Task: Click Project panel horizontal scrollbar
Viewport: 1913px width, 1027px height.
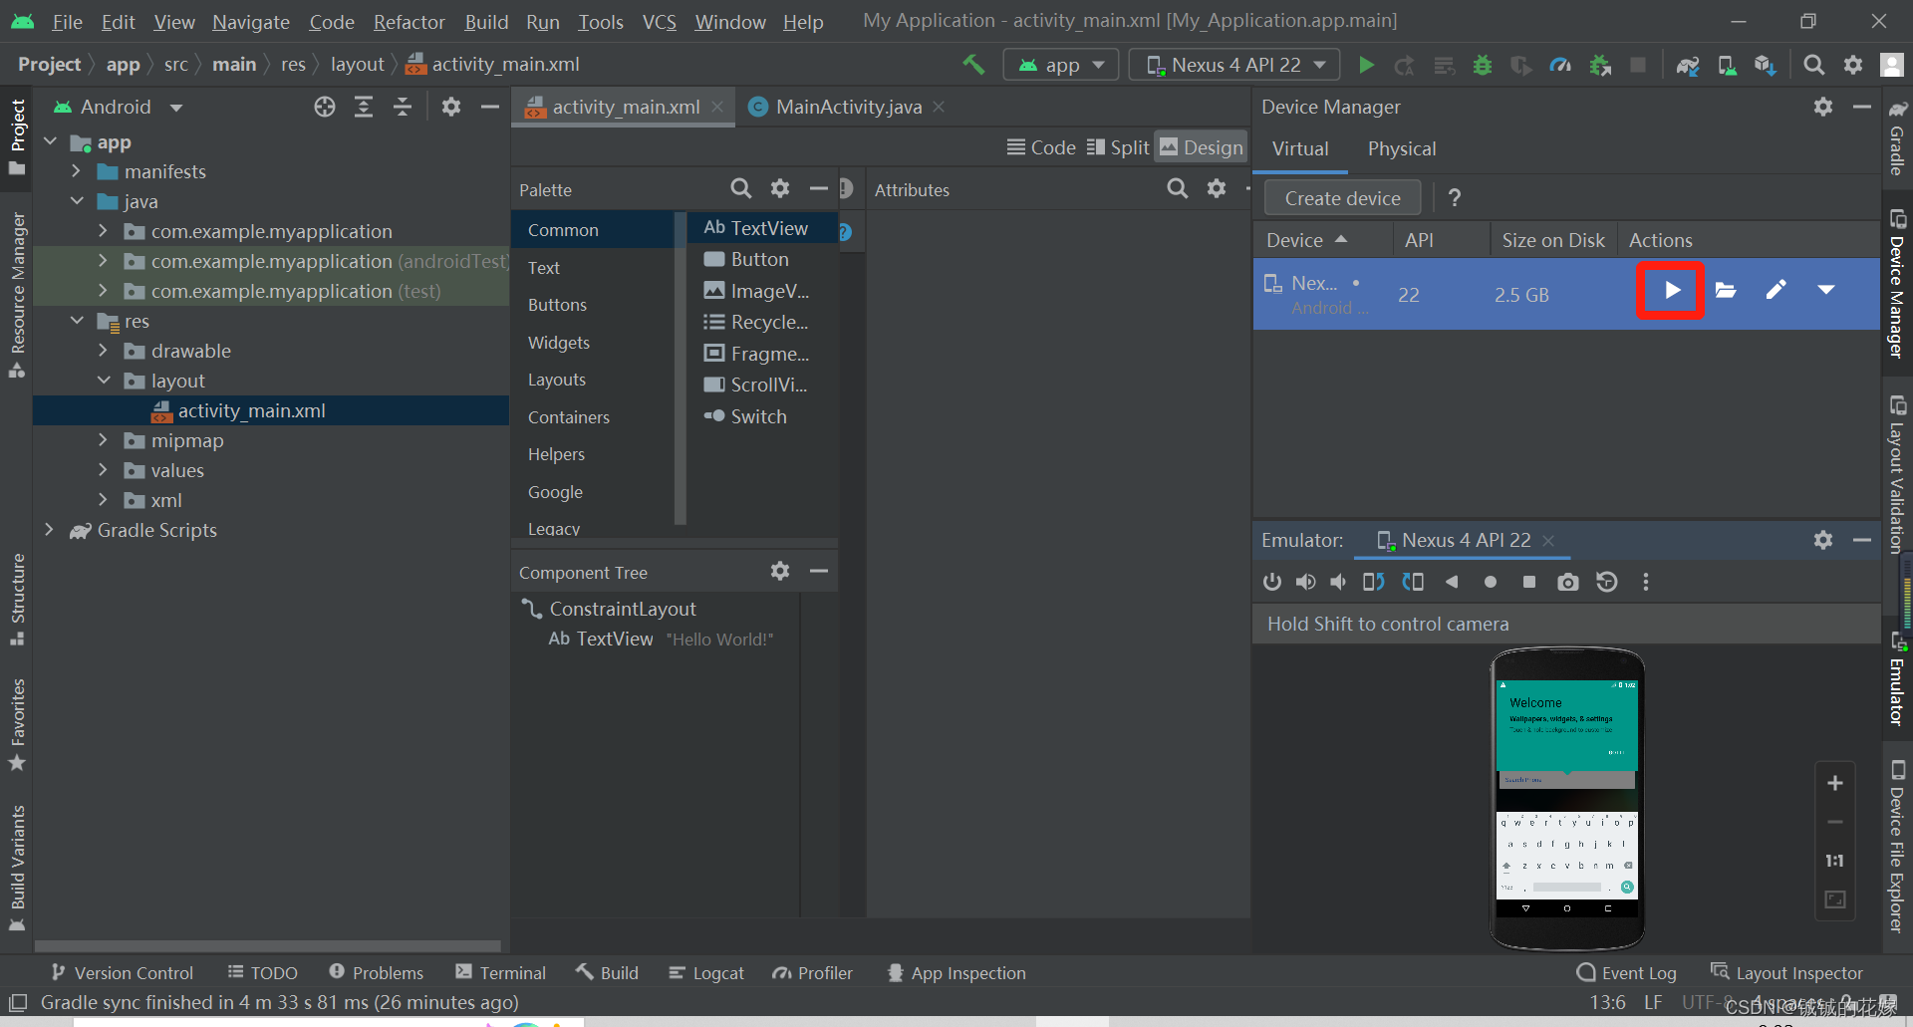Action: point(268,945)
